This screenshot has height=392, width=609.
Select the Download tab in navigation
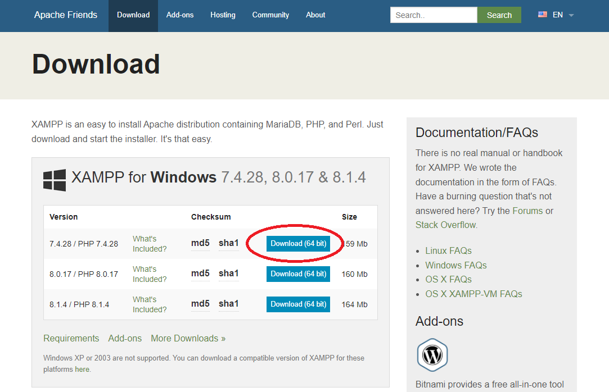(x=133, y=15)
